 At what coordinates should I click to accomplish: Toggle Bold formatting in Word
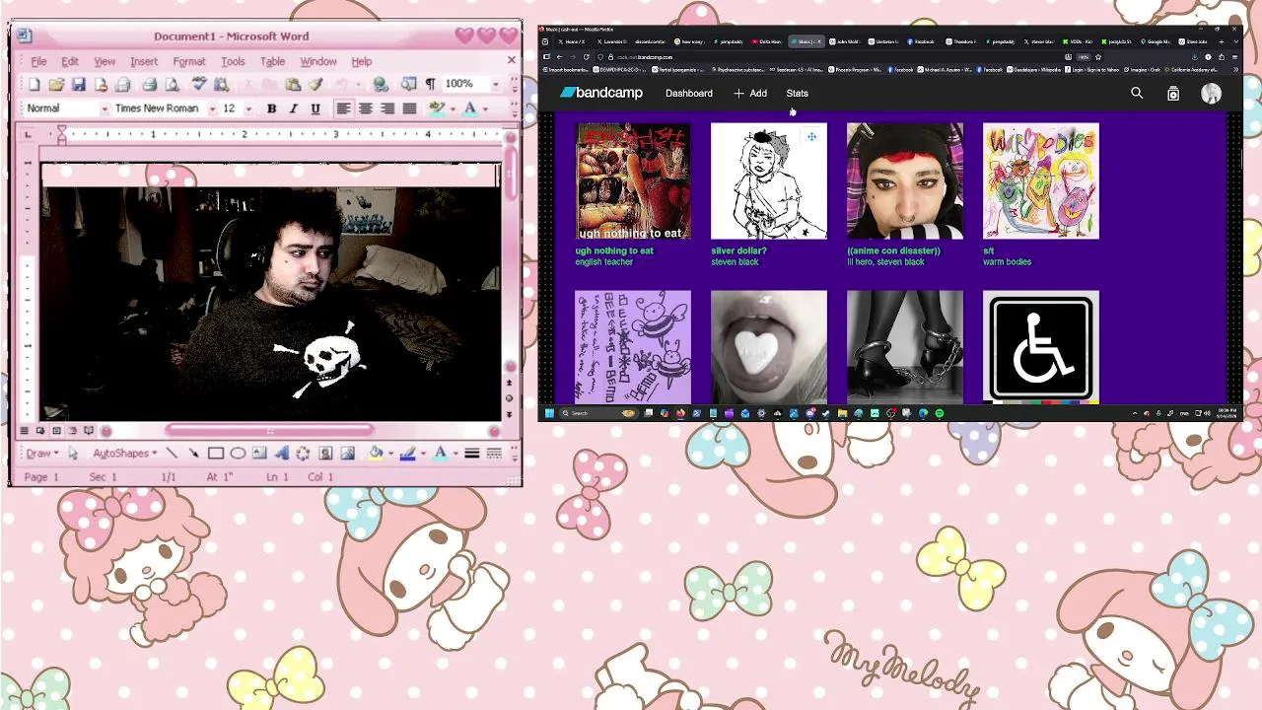[x=271, y=108]
